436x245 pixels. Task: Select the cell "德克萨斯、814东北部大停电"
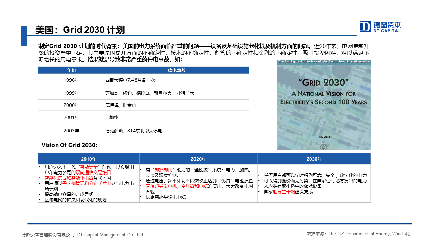(x=177, y=131)
